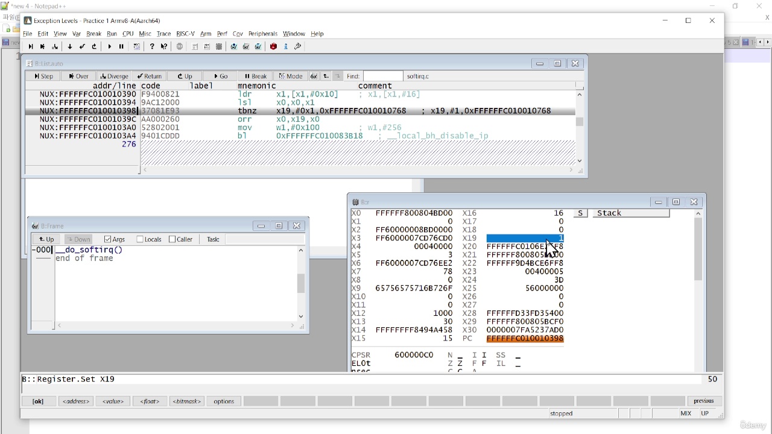The width and height of the screenshot is (772, 434).
Task: Click the third glasses view icon
Action: (258, 46)
